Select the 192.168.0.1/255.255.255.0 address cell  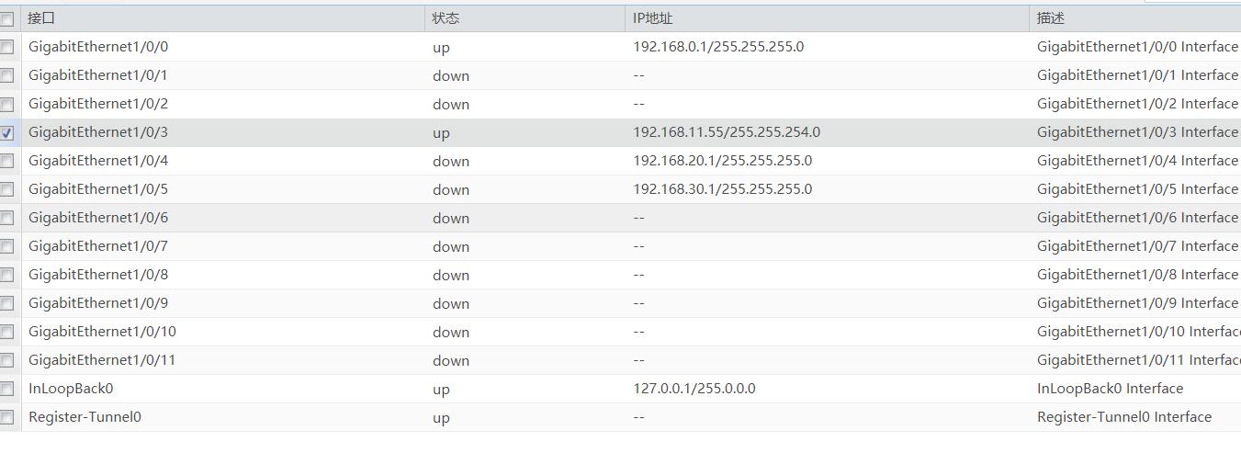pyautogui.click(x=718, y=47)
